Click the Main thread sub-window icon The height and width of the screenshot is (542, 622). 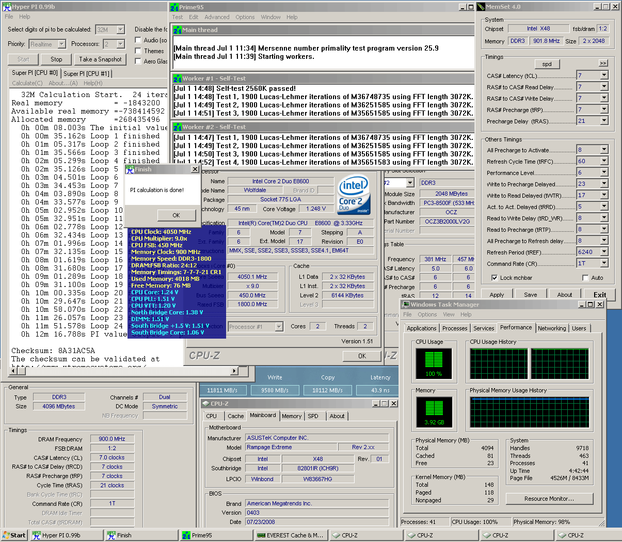click(178, 30)
